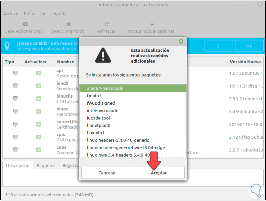266x201 pixels.
Task: Click the Instalar actualizaciones label
Action: coord(151,31)
